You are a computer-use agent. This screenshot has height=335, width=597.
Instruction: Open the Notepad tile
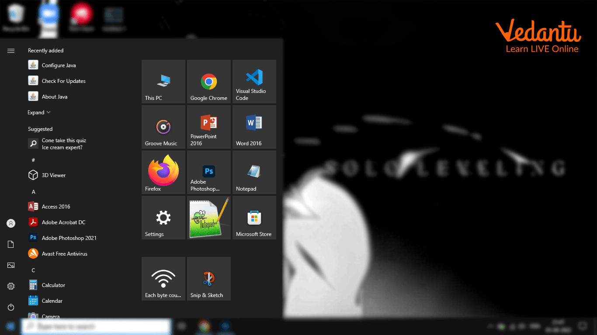pos(254,172)
